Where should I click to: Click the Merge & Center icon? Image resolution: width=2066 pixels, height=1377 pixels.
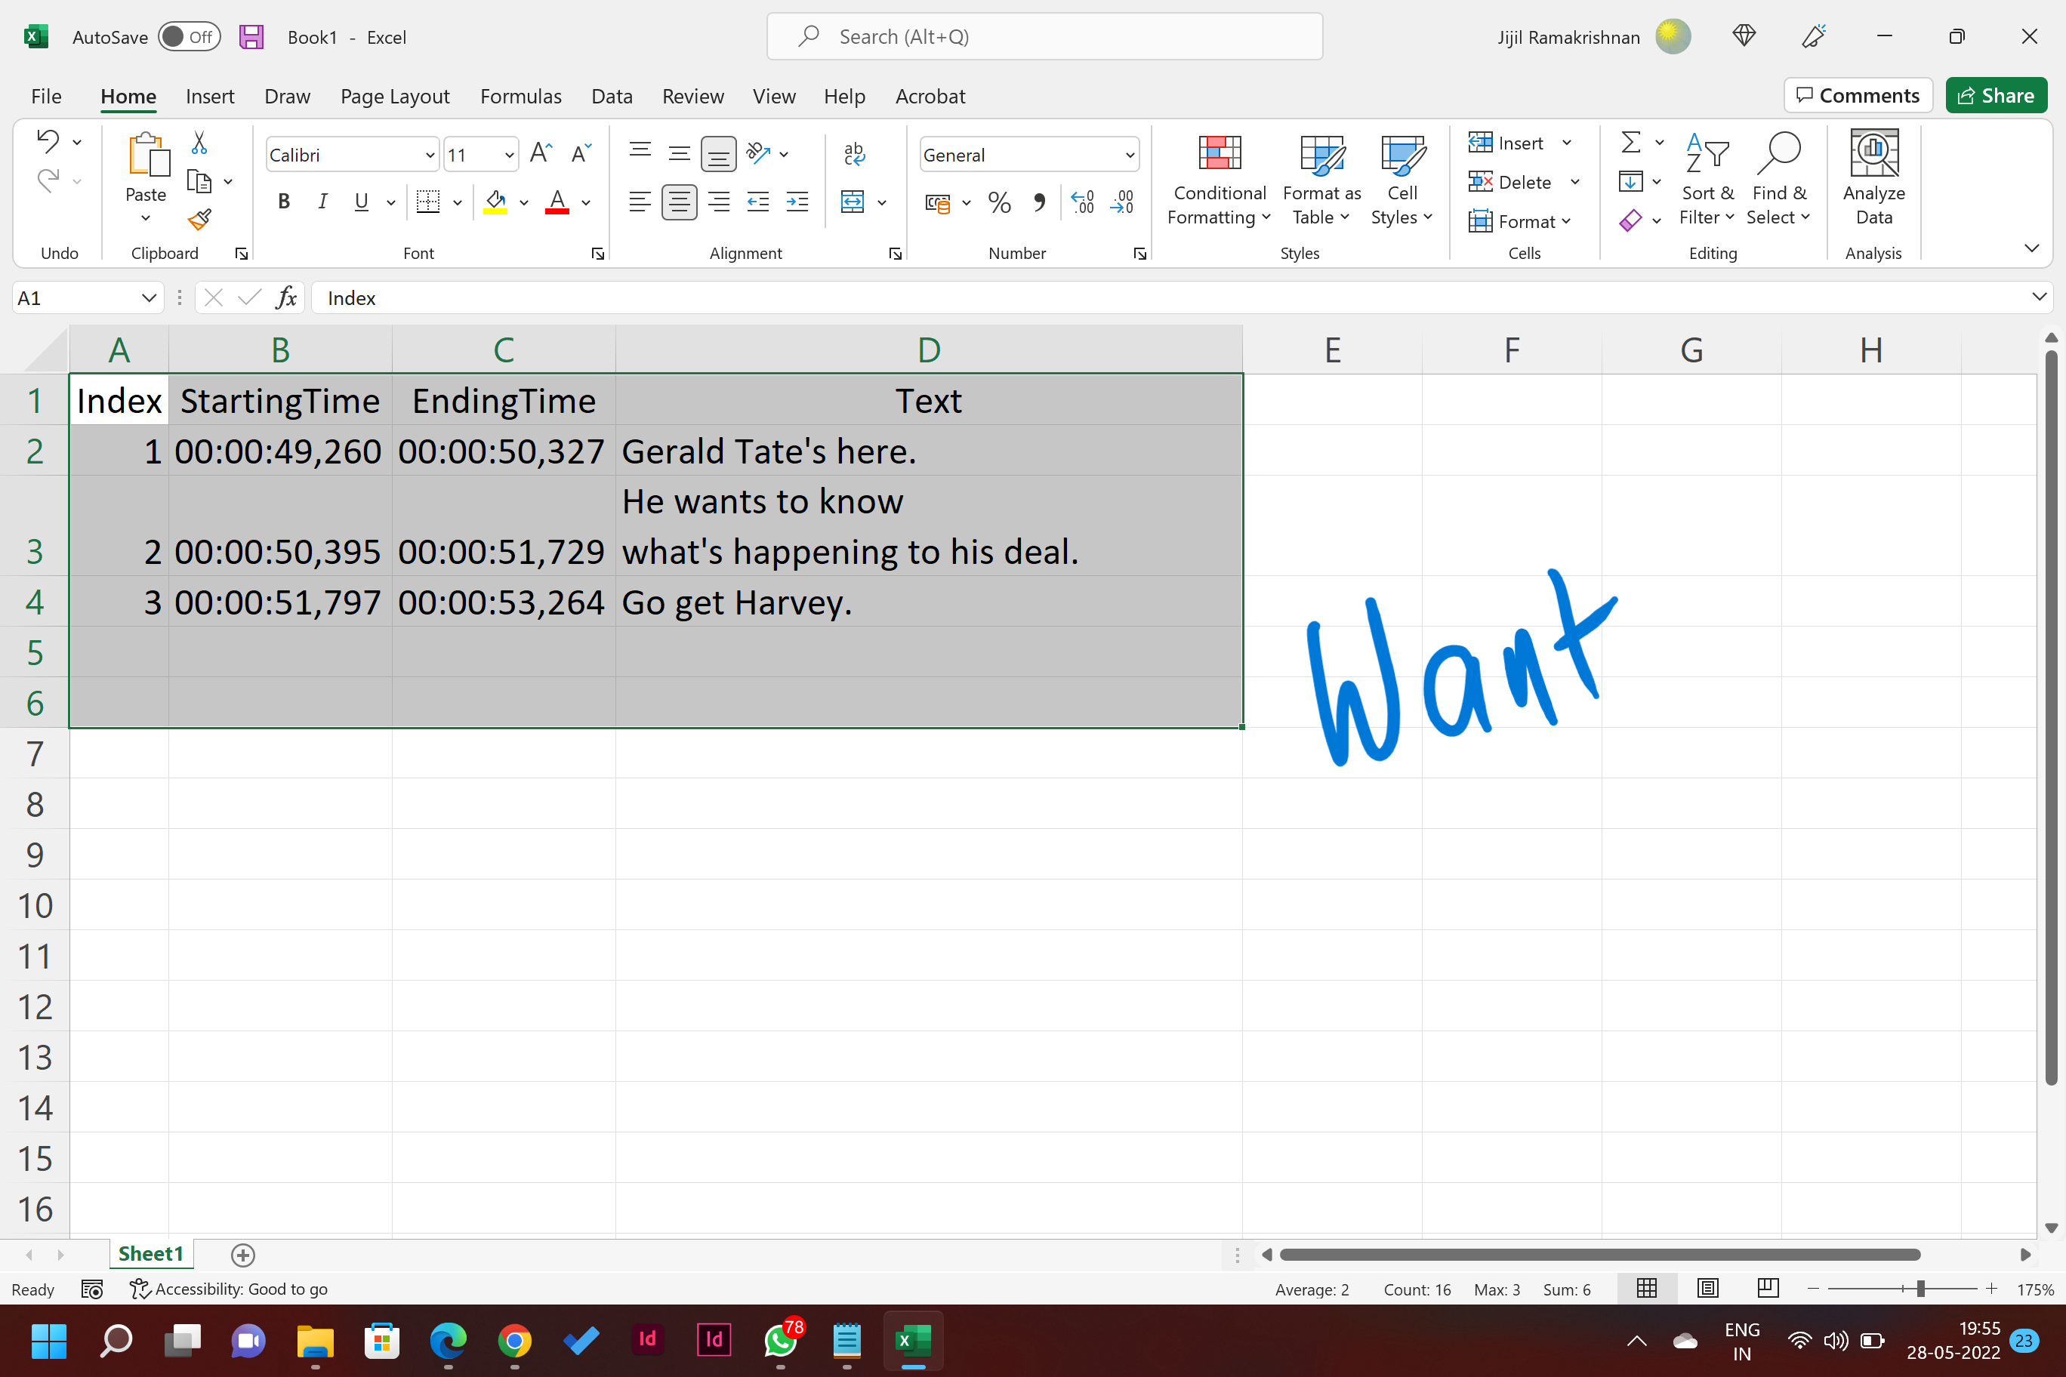[852, 202]
